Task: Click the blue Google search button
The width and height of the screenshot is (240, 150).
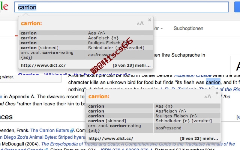Action: [237, 7]
